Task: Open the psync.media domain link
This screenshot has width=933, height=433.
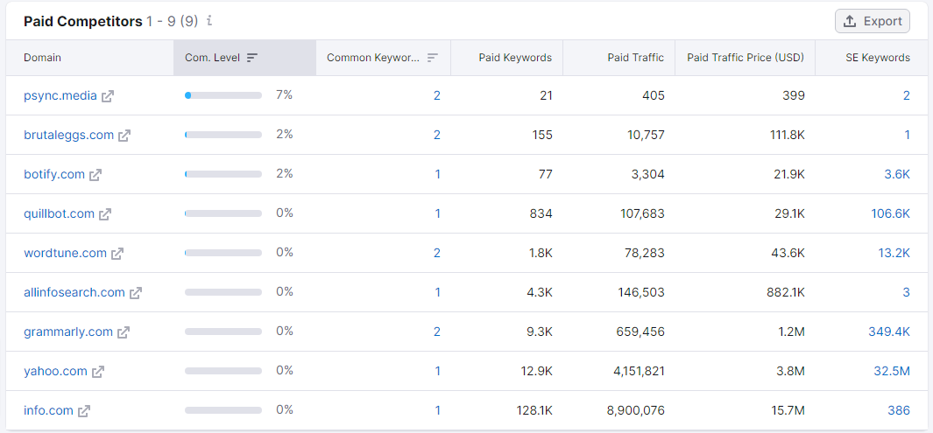Action: click(60, 95)
